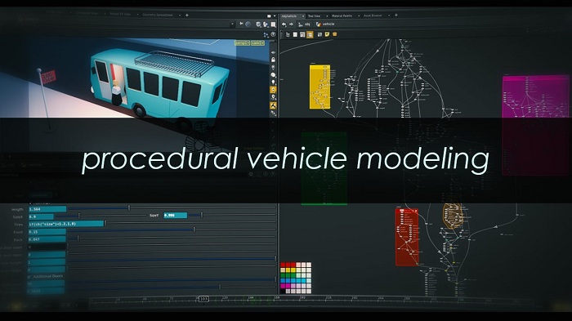
Task: Open the camera dropdown in viewport
Action: (257, 43)
